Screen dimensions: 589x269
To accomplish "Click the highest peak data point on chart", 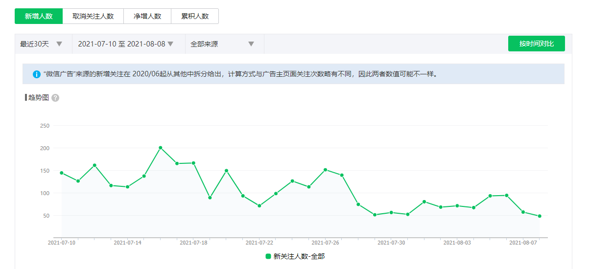I will 161,148.
